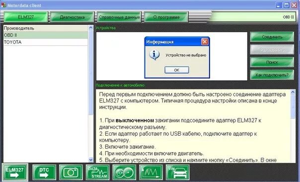Click the empty device list area
The image size is (300, 182).
click(x=172, y=56)
